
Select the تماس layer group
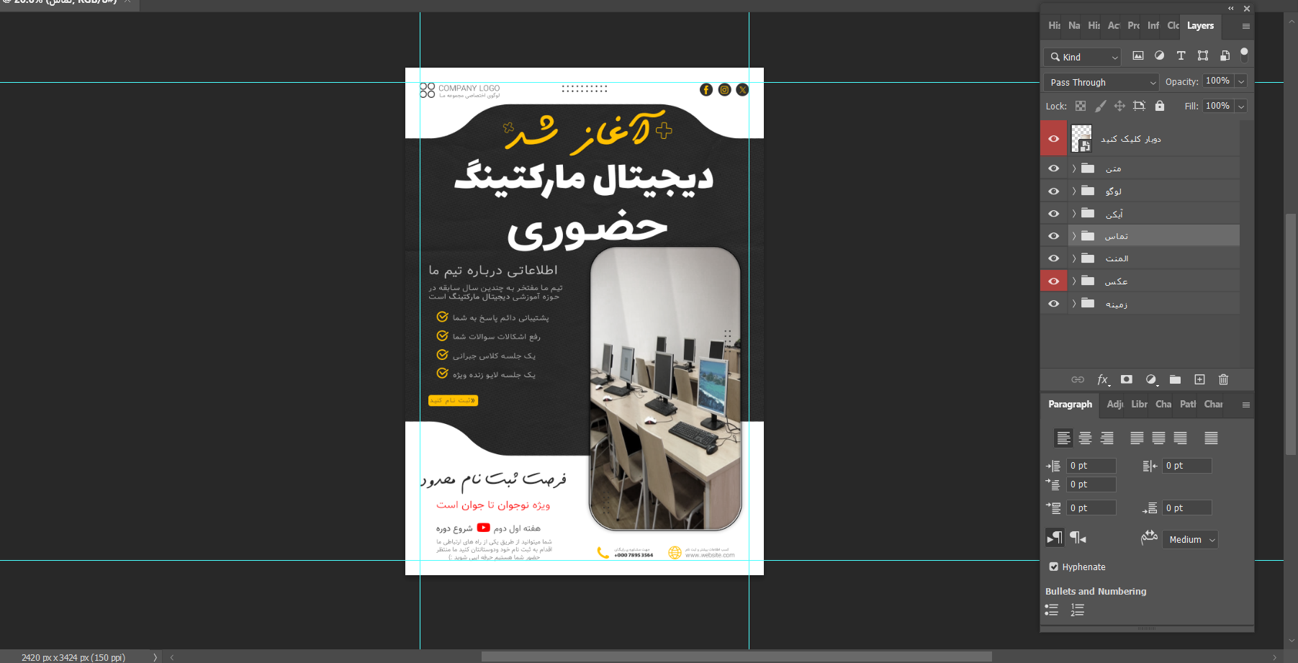[1152, 236]
